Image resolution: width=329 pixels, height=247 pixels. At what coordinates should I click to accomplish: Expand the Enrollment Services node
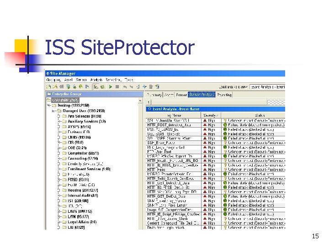coord(59,169)
